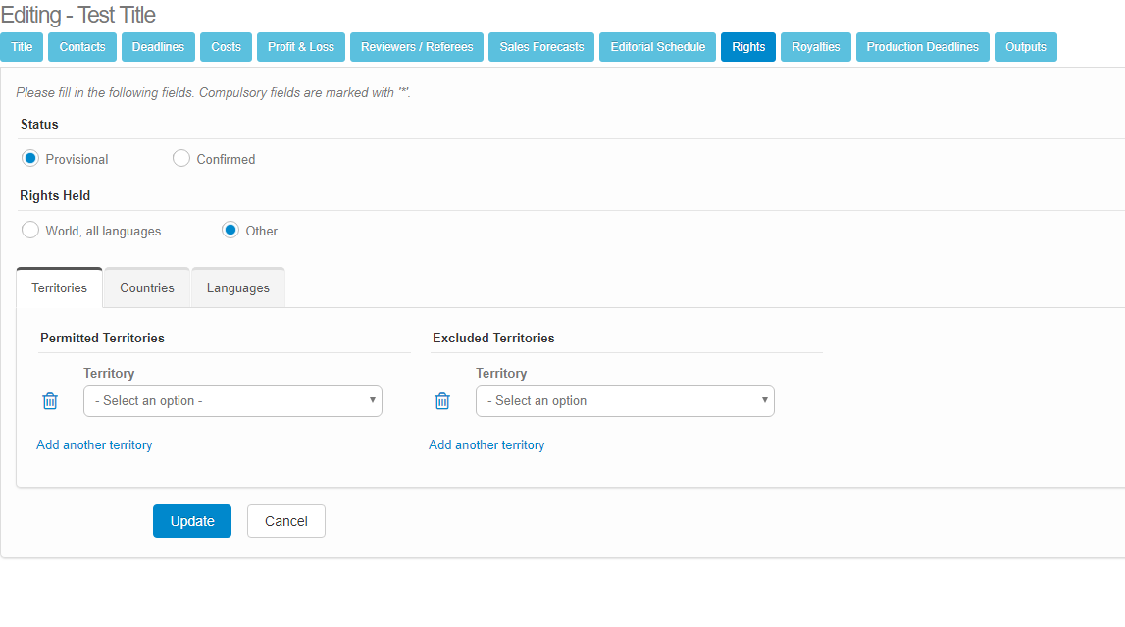Navigate to Reviewers / Referees section

(417, 47)
